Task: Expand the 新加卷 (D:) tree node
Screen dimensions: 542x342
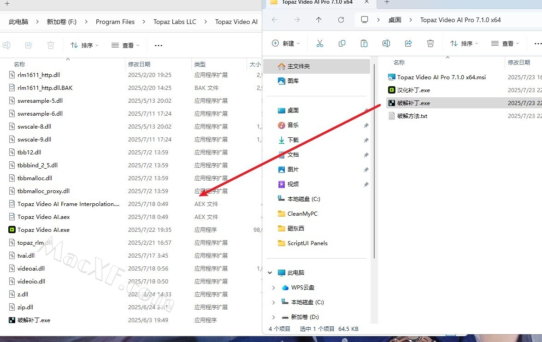Action: [x=273, y=317]
